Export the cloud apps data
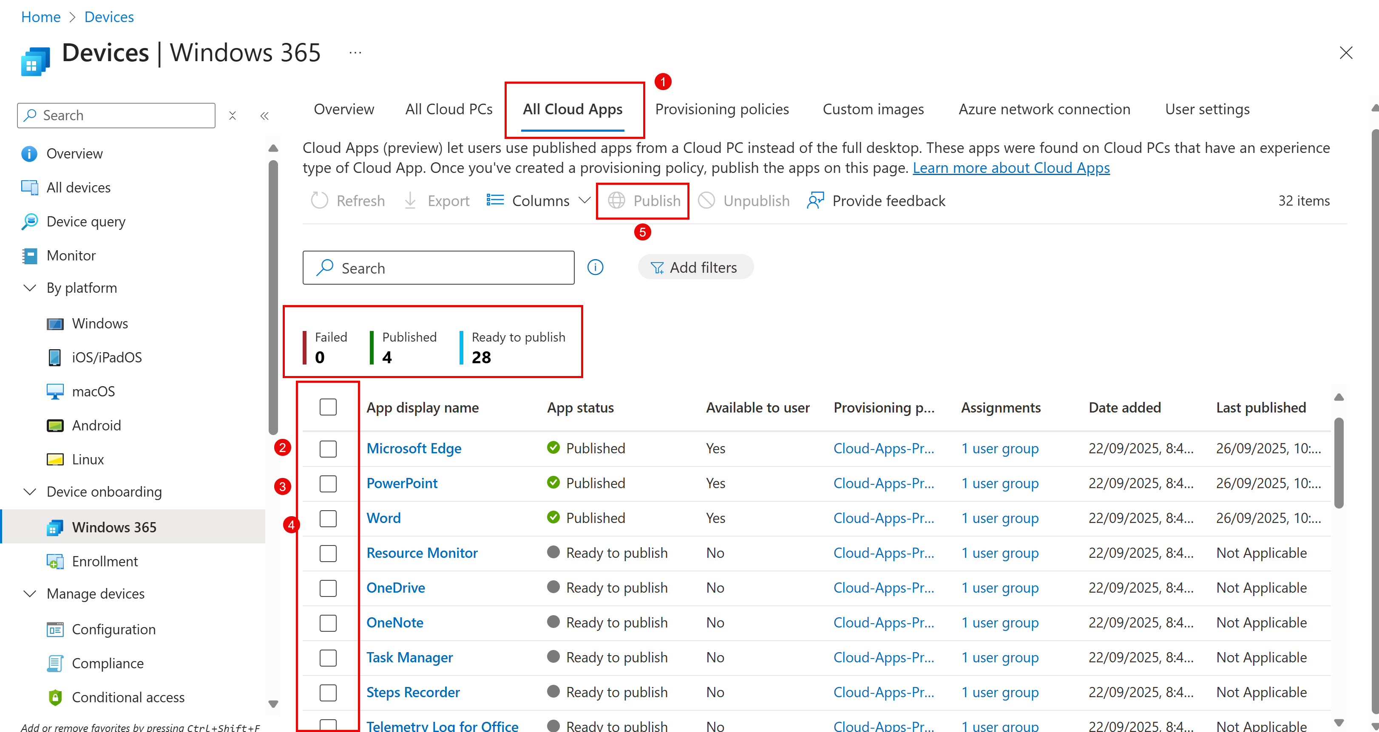The height and width of the screenshot is (732, 1379). [436, 201]
